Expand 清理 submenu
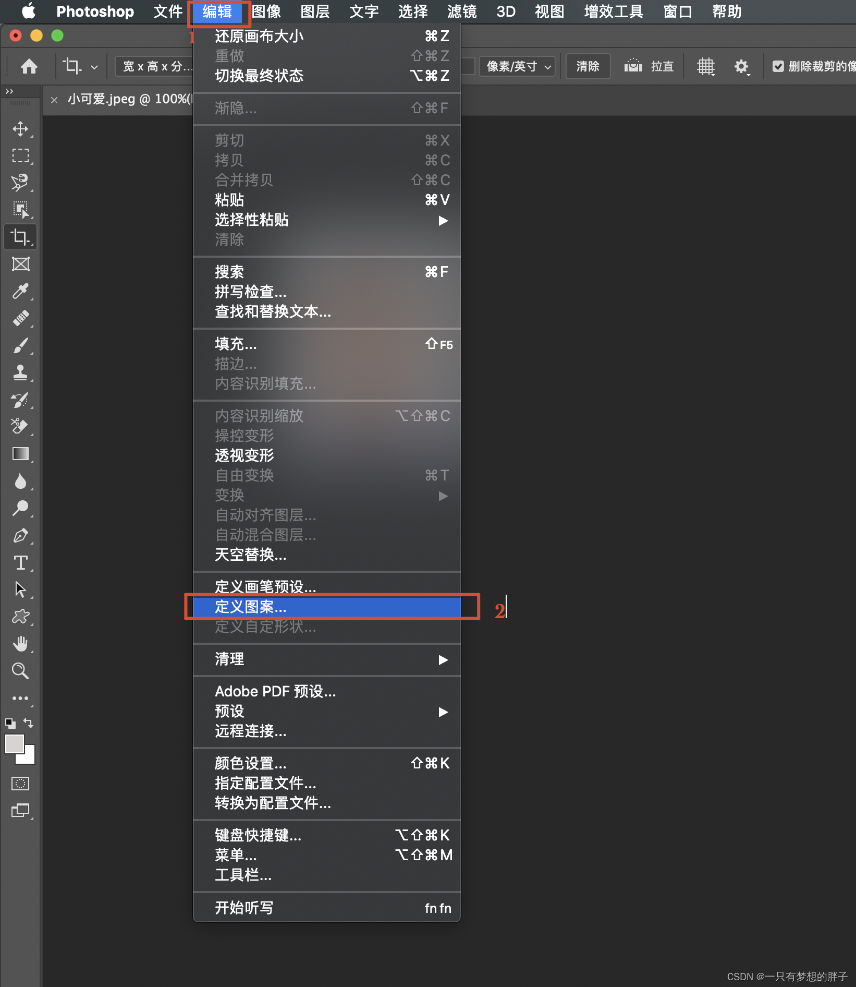This screenshot has height=987, width=856. pos(327,659)
